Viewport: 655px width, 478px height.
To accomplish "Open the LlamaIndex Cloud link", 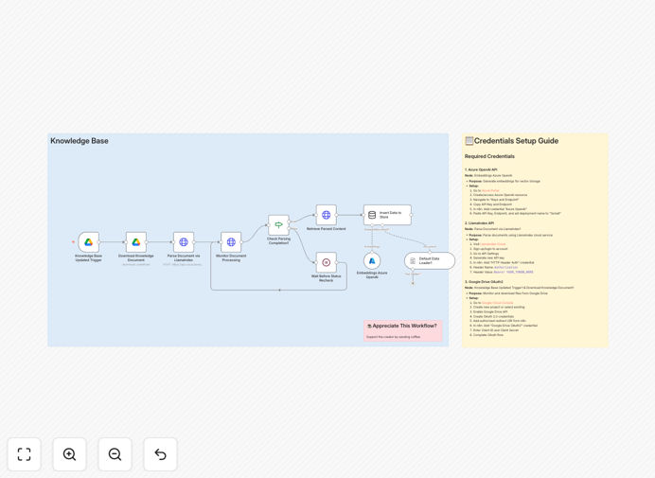I will [x=492, y=244].
